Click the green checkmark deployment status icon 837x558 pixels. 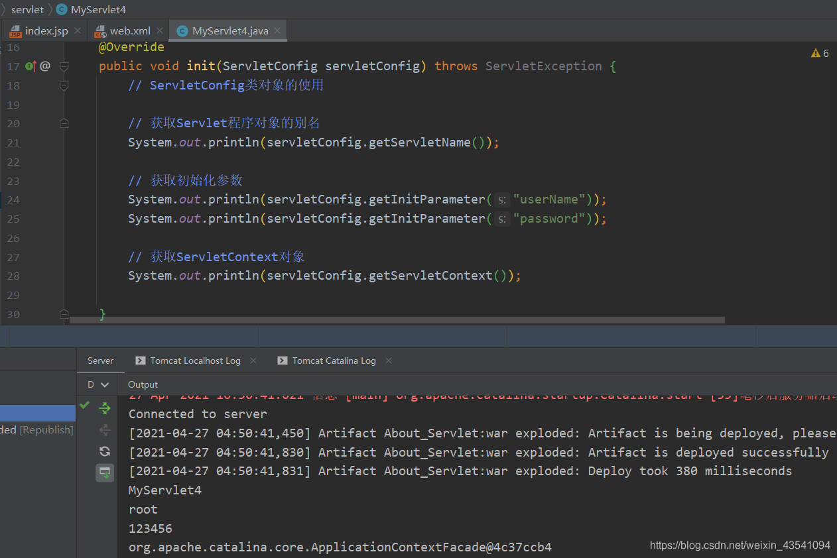pos(84,404)
